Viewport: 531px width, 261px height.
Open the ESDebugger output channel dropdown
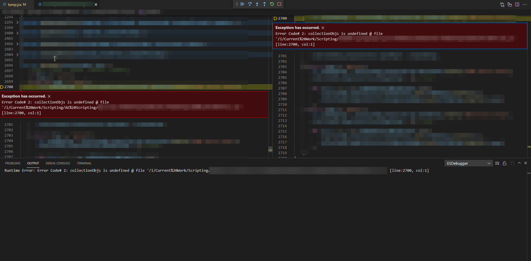click(468, 163)
